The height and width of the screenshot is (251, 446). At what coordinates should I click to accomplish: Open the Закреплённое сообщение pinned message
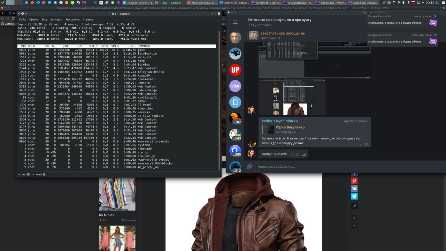pyautogui.click(x=305, y=36)
